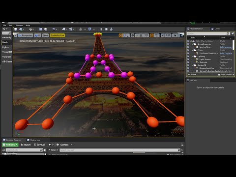Image resolution: width=236 pixels, height=177 pixels.
Task: Select the Volumes category in Modes panel
Action: 6,57
